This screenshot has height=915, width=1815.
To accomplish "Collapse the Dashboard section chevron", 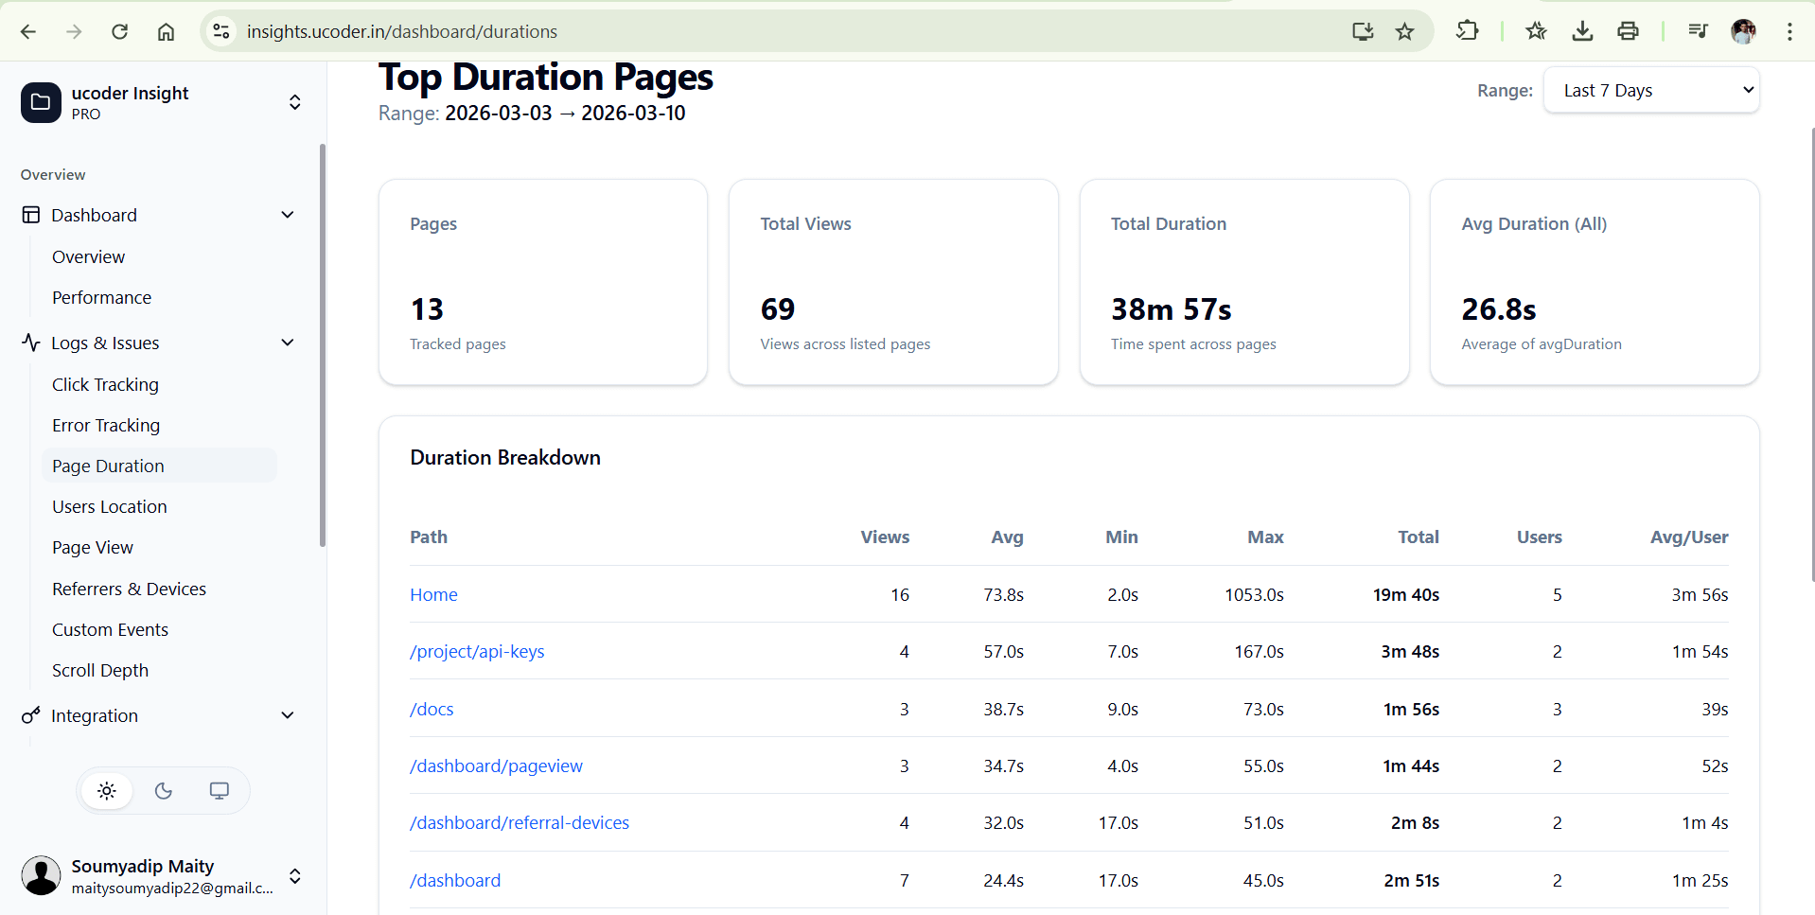I will pyautogui.click(x=288, y=215).
